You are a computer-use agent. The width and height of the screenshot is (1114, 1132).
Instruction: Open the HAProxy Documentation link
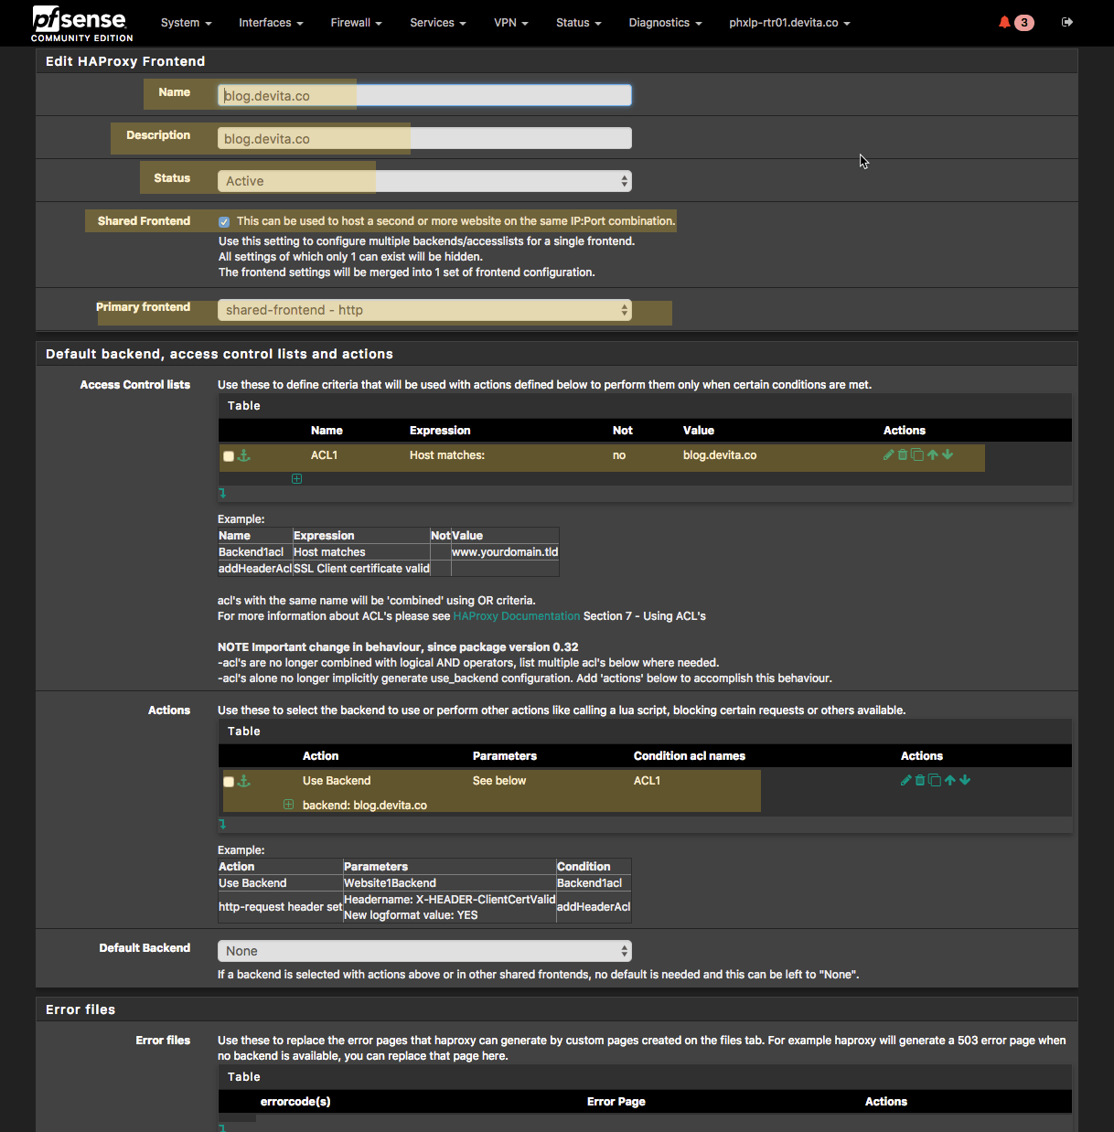point(517,616)
